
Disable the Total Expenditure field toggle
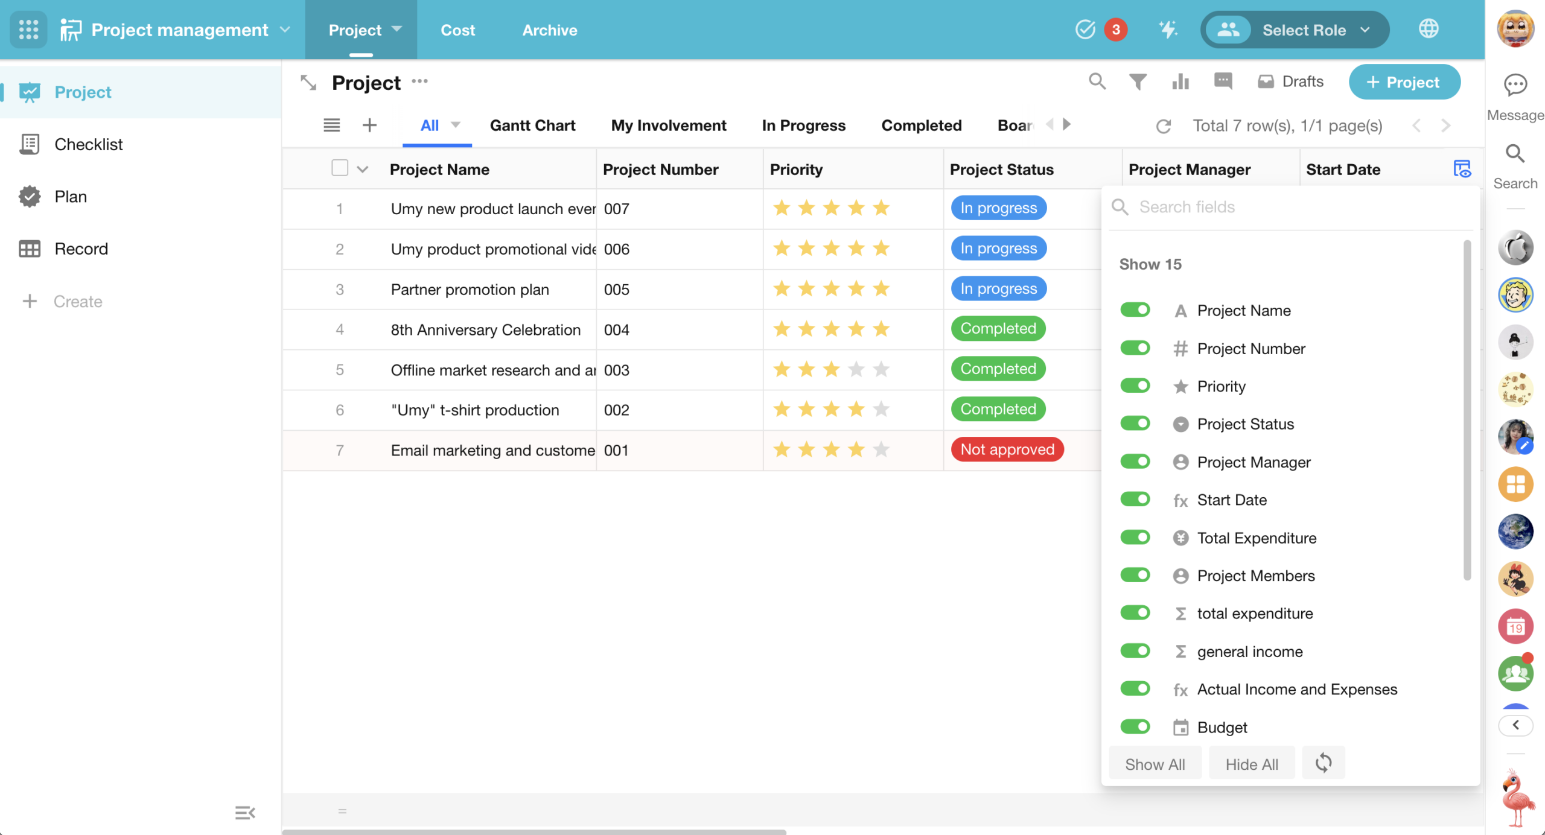(x=1135, y=538)
